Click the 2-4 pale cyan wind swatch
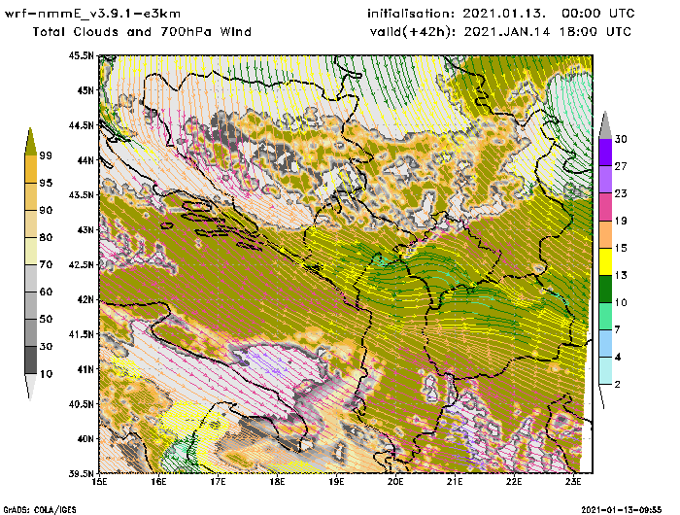This screenshot has height=515, width=680. 605,370
